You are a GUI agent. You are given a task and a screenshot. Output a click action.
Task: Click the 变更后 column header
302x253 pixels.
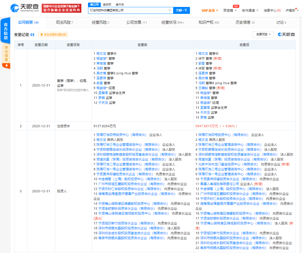(x=244, y=45)
